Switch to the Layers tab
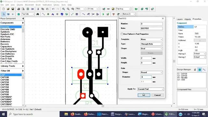The image size is (208, 117). pyautogui.click(x=180, y=19)
